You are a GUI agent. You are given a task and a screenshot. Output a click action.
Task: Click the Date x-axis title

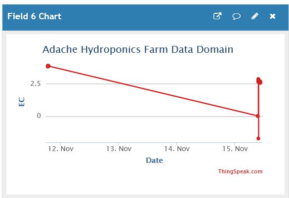point(154,160)
